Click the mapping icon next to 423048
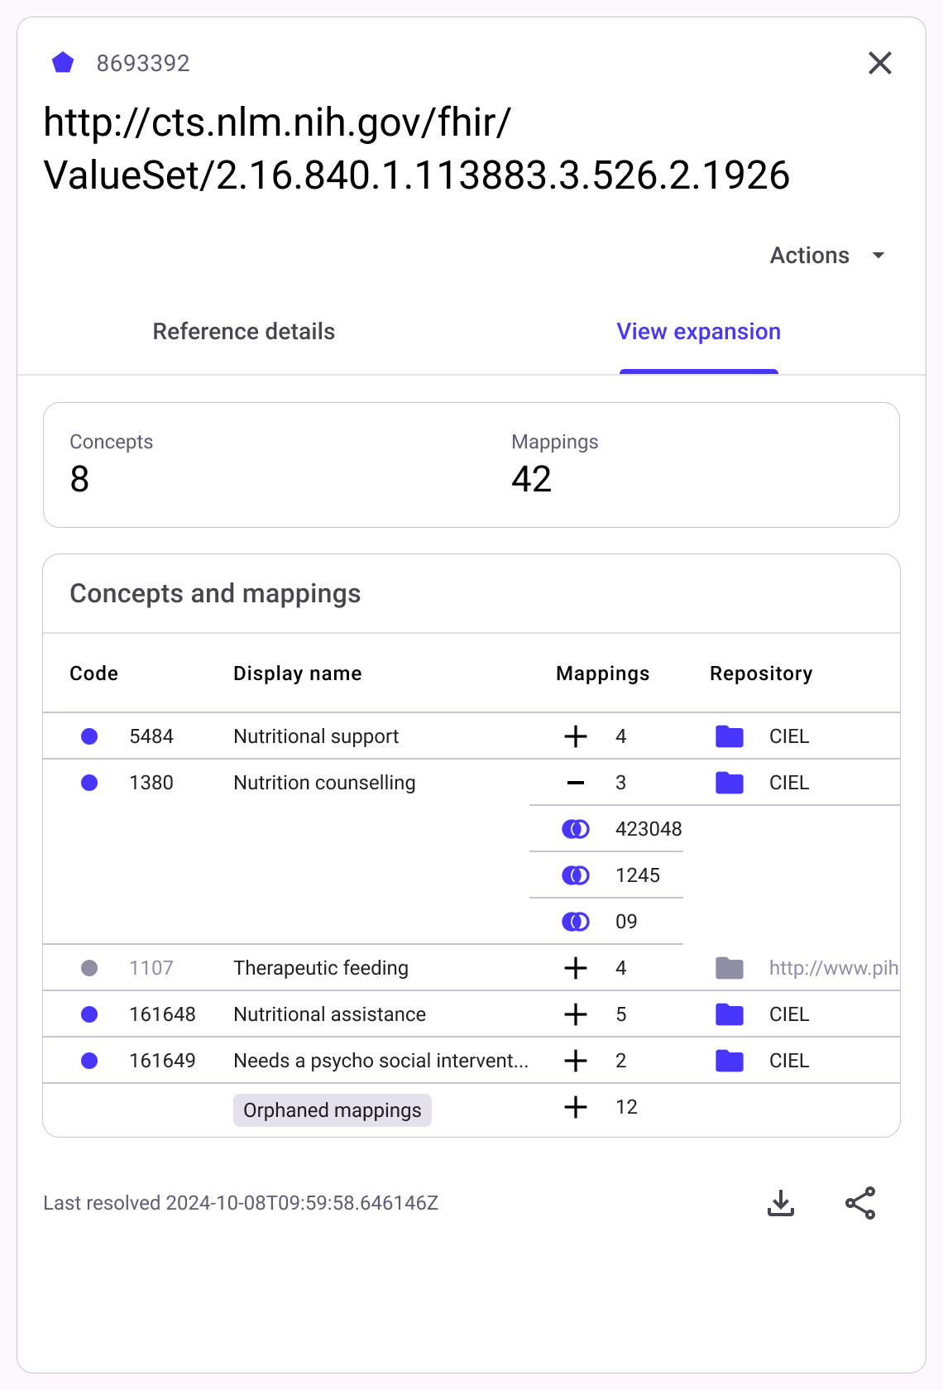 [x=576, y=829]
